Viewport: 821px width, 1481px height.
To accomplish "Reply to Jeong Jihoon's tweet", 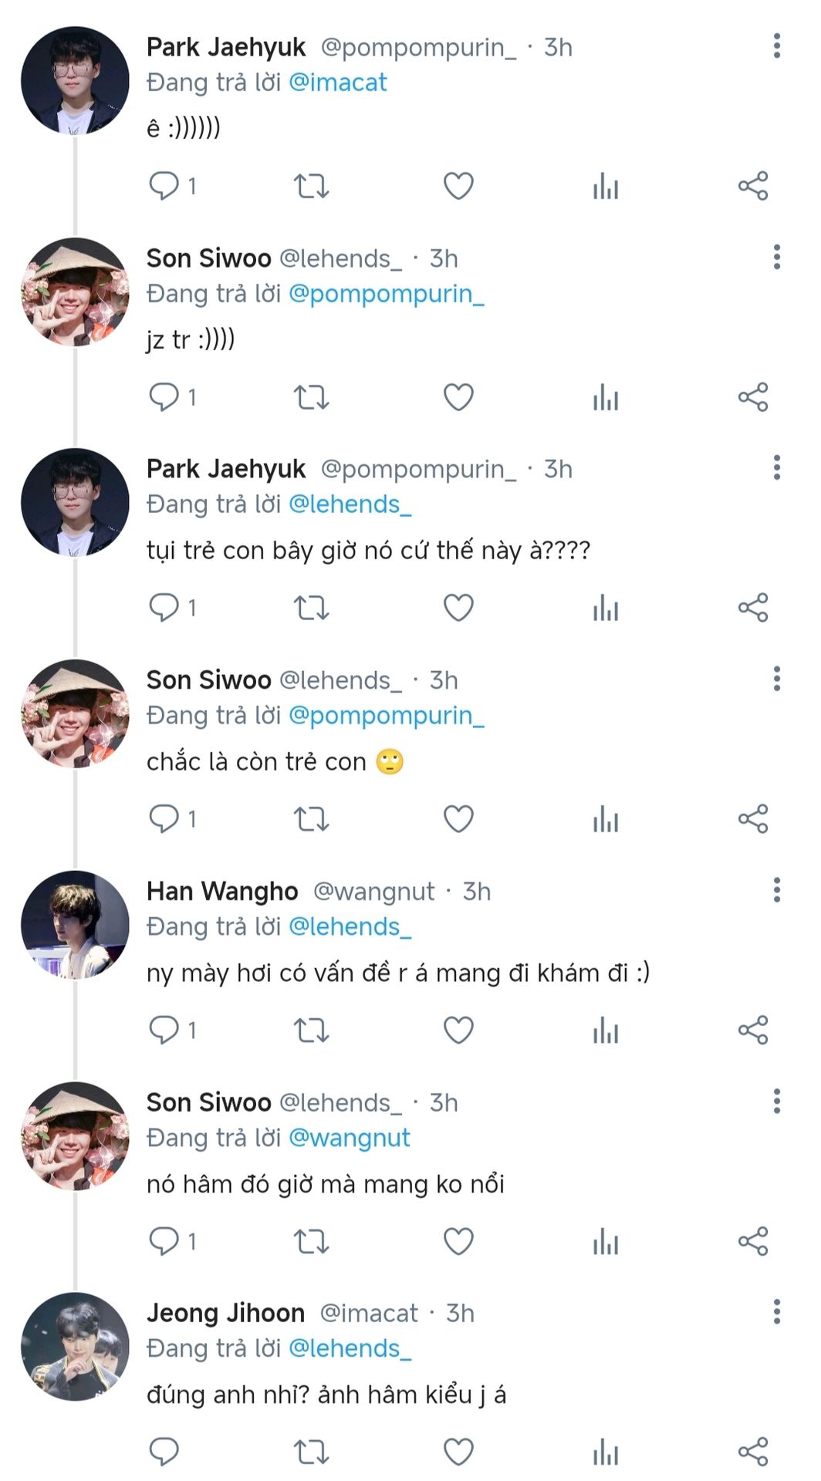I will (x=164, y=1452).
